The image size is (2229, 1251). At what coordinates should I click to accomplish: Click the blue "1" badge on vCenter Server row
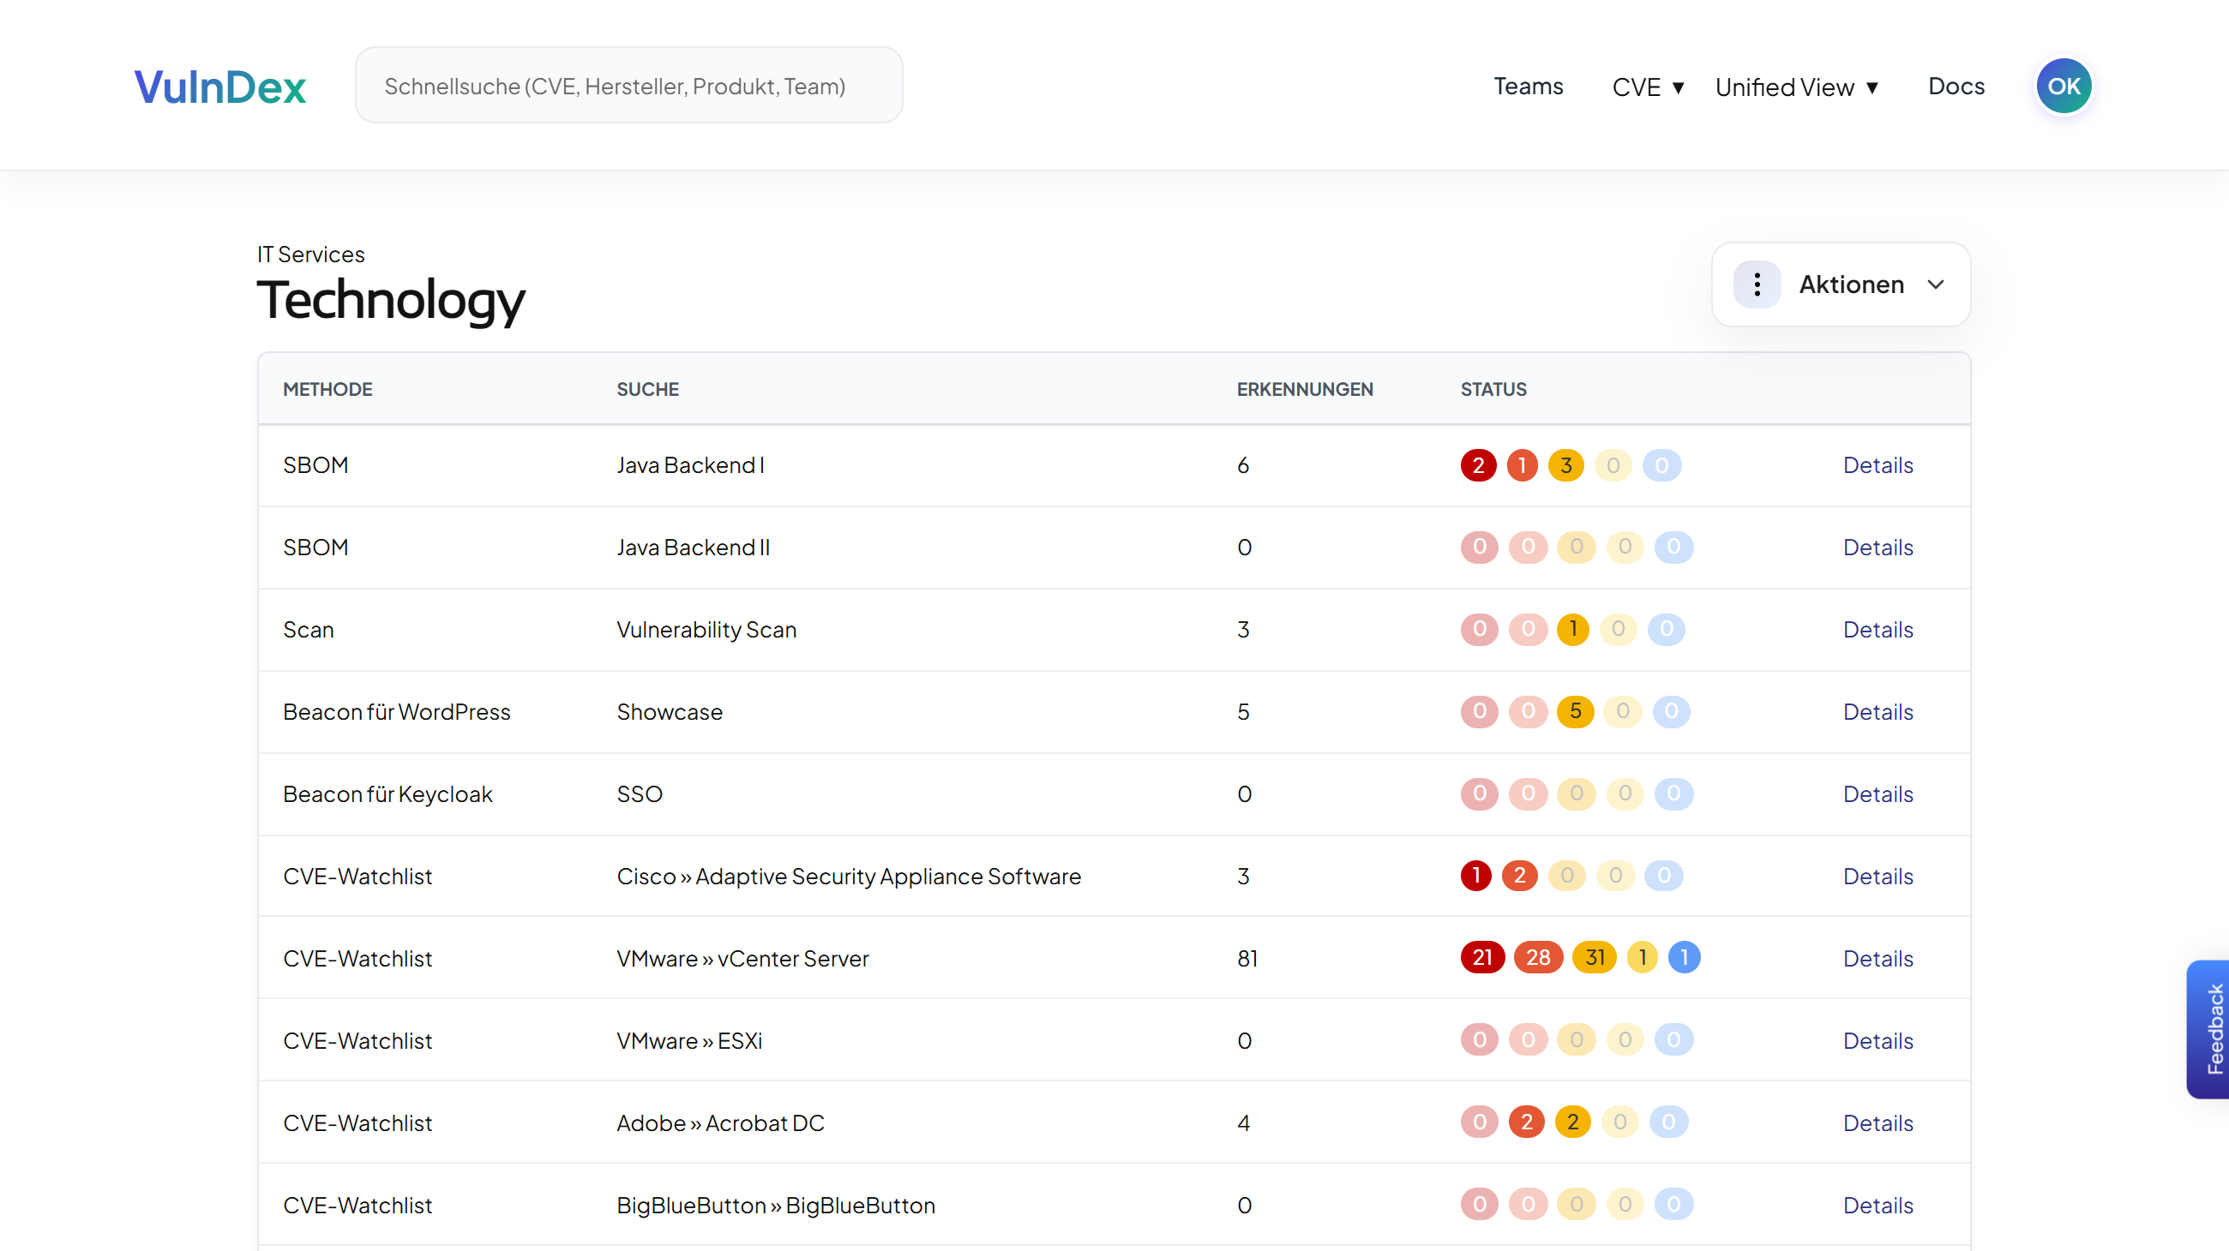coord(1684,957)
